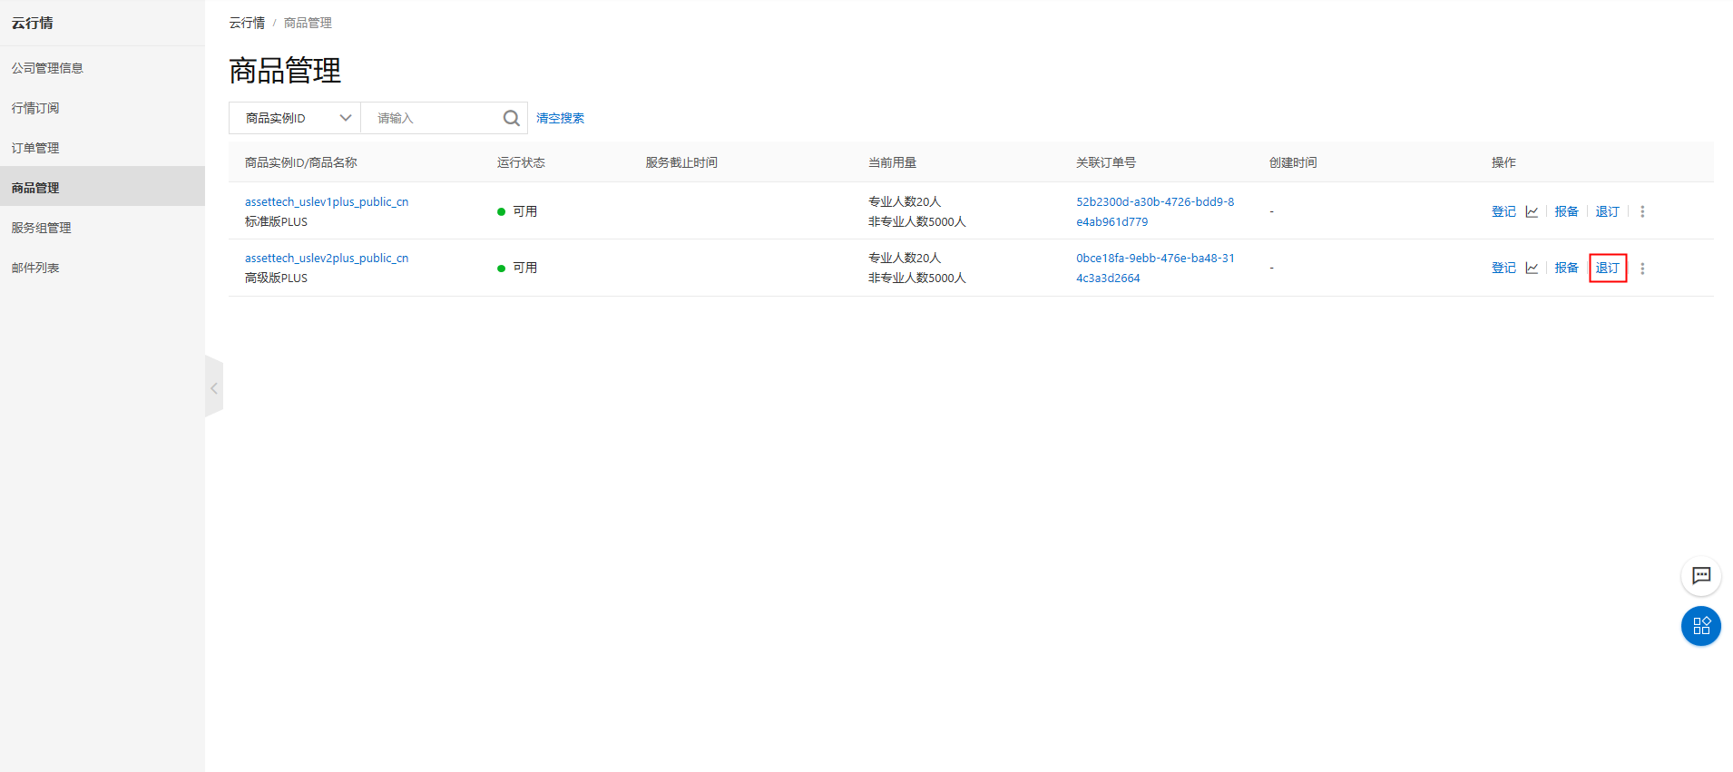Click 标准版PLUS product name text
1733x772 pixels.
(276, 221)
